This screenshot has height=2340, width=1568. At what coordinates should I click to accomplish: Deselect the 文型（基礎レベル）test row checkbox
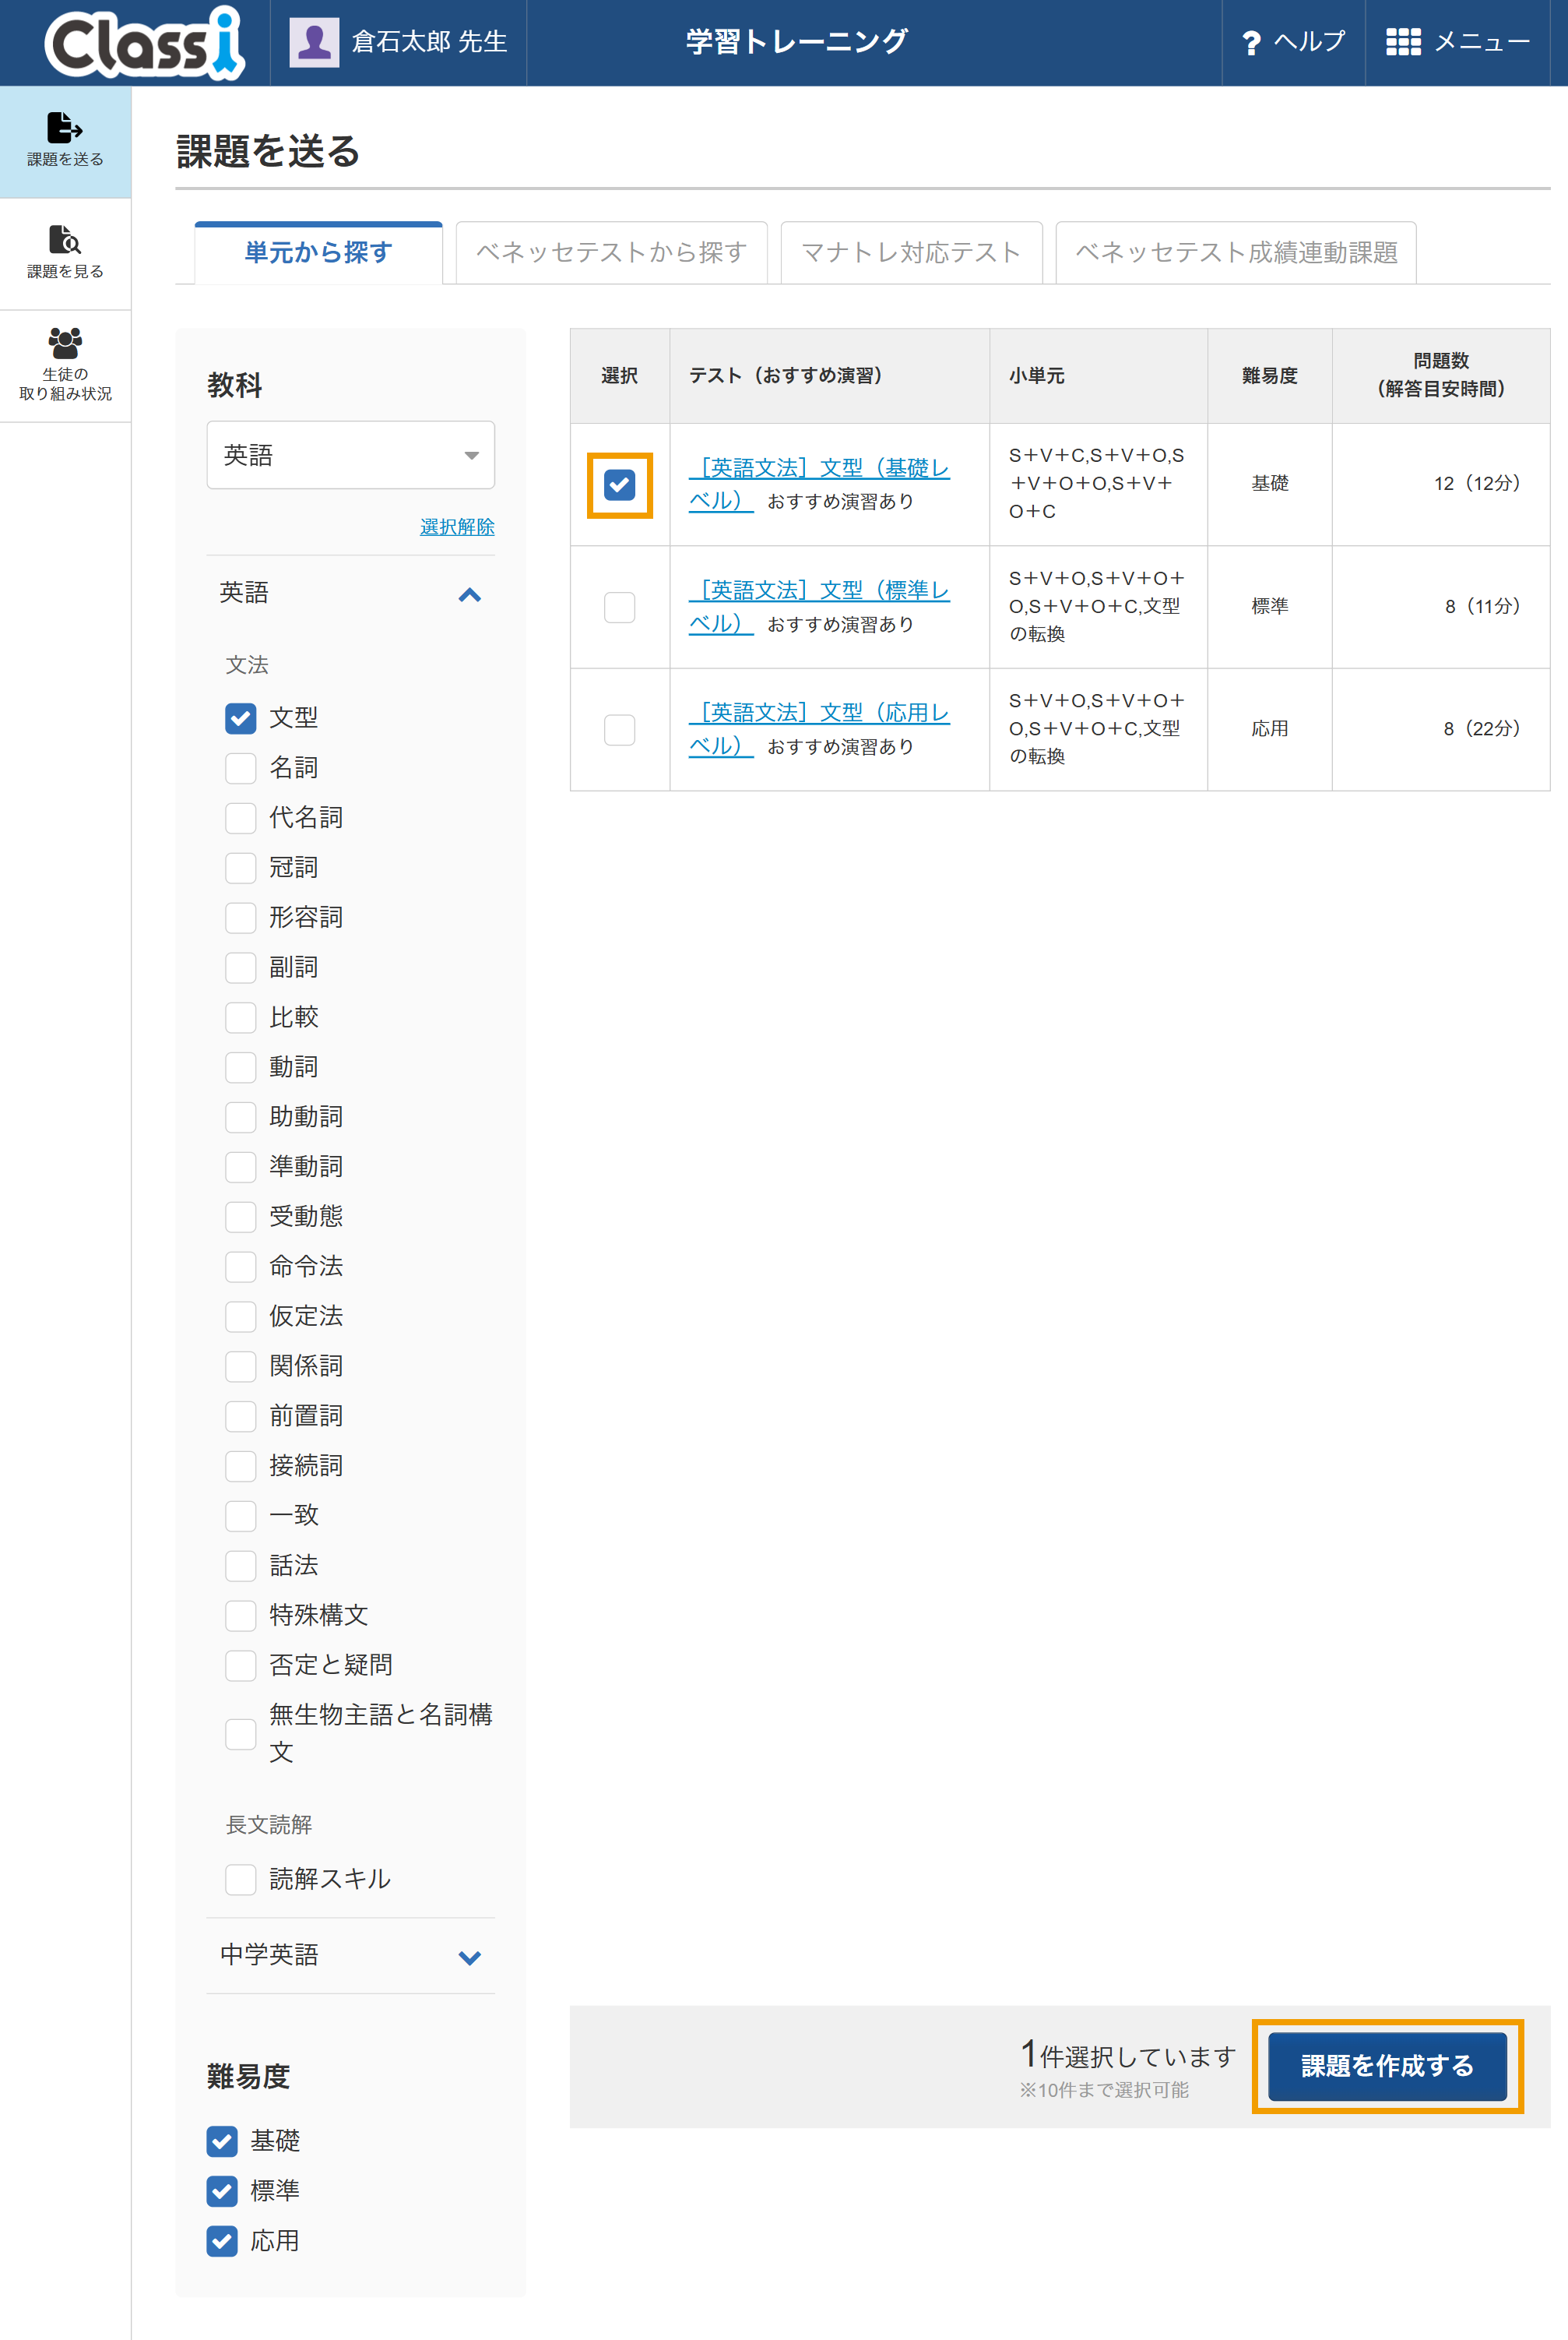[619, 485]
